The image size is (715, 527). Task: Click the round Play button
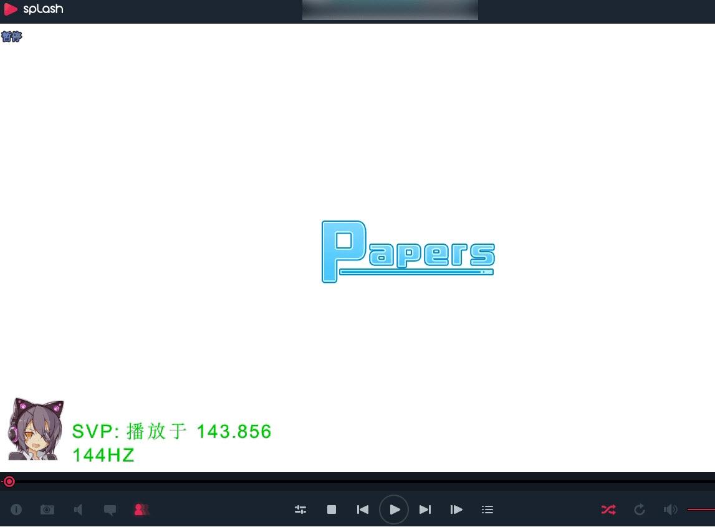pos(393,509)
